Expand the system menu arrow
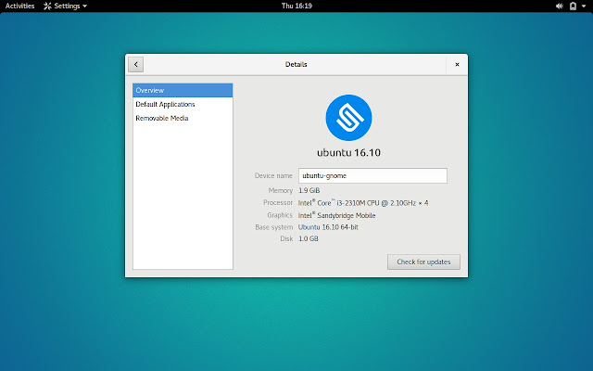This screenshot has height=371, width=593. tap(584, 6)
